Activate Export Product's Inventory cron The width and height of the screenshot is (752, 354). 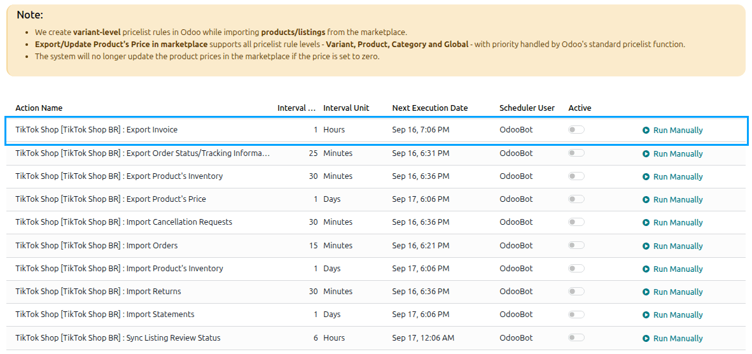tap(576, 176)
